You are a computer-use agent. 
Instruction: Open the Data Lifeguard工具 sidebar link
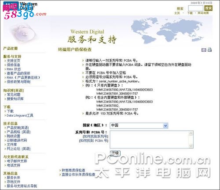[x=20, y=115]
